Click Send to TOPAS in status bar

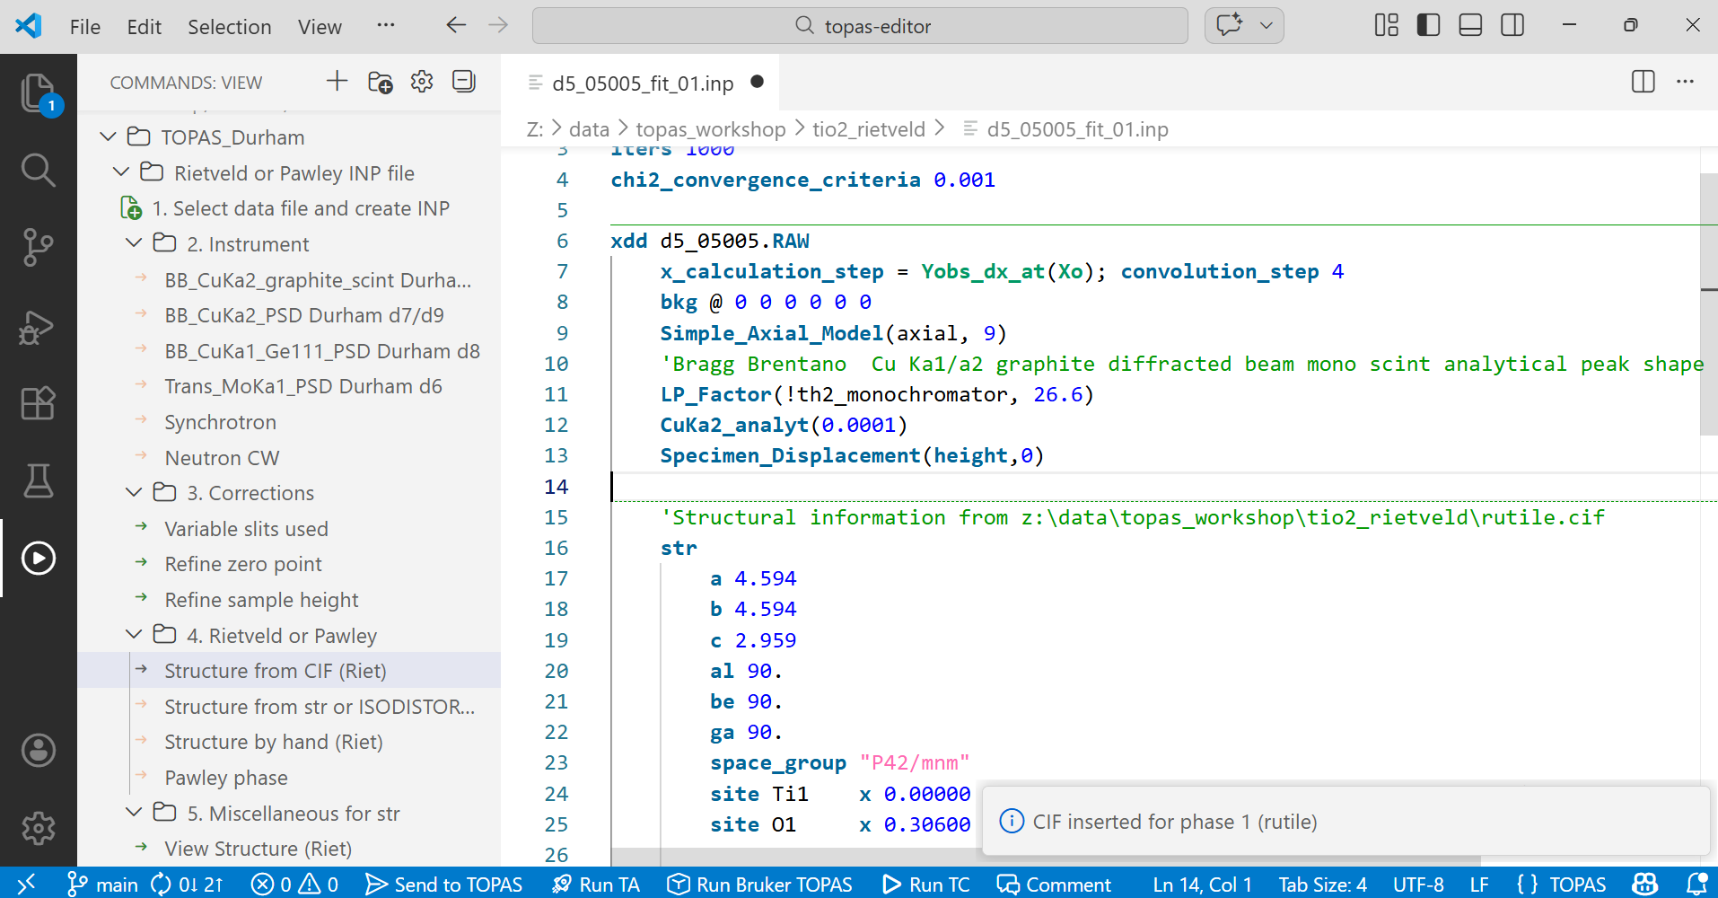444,885
